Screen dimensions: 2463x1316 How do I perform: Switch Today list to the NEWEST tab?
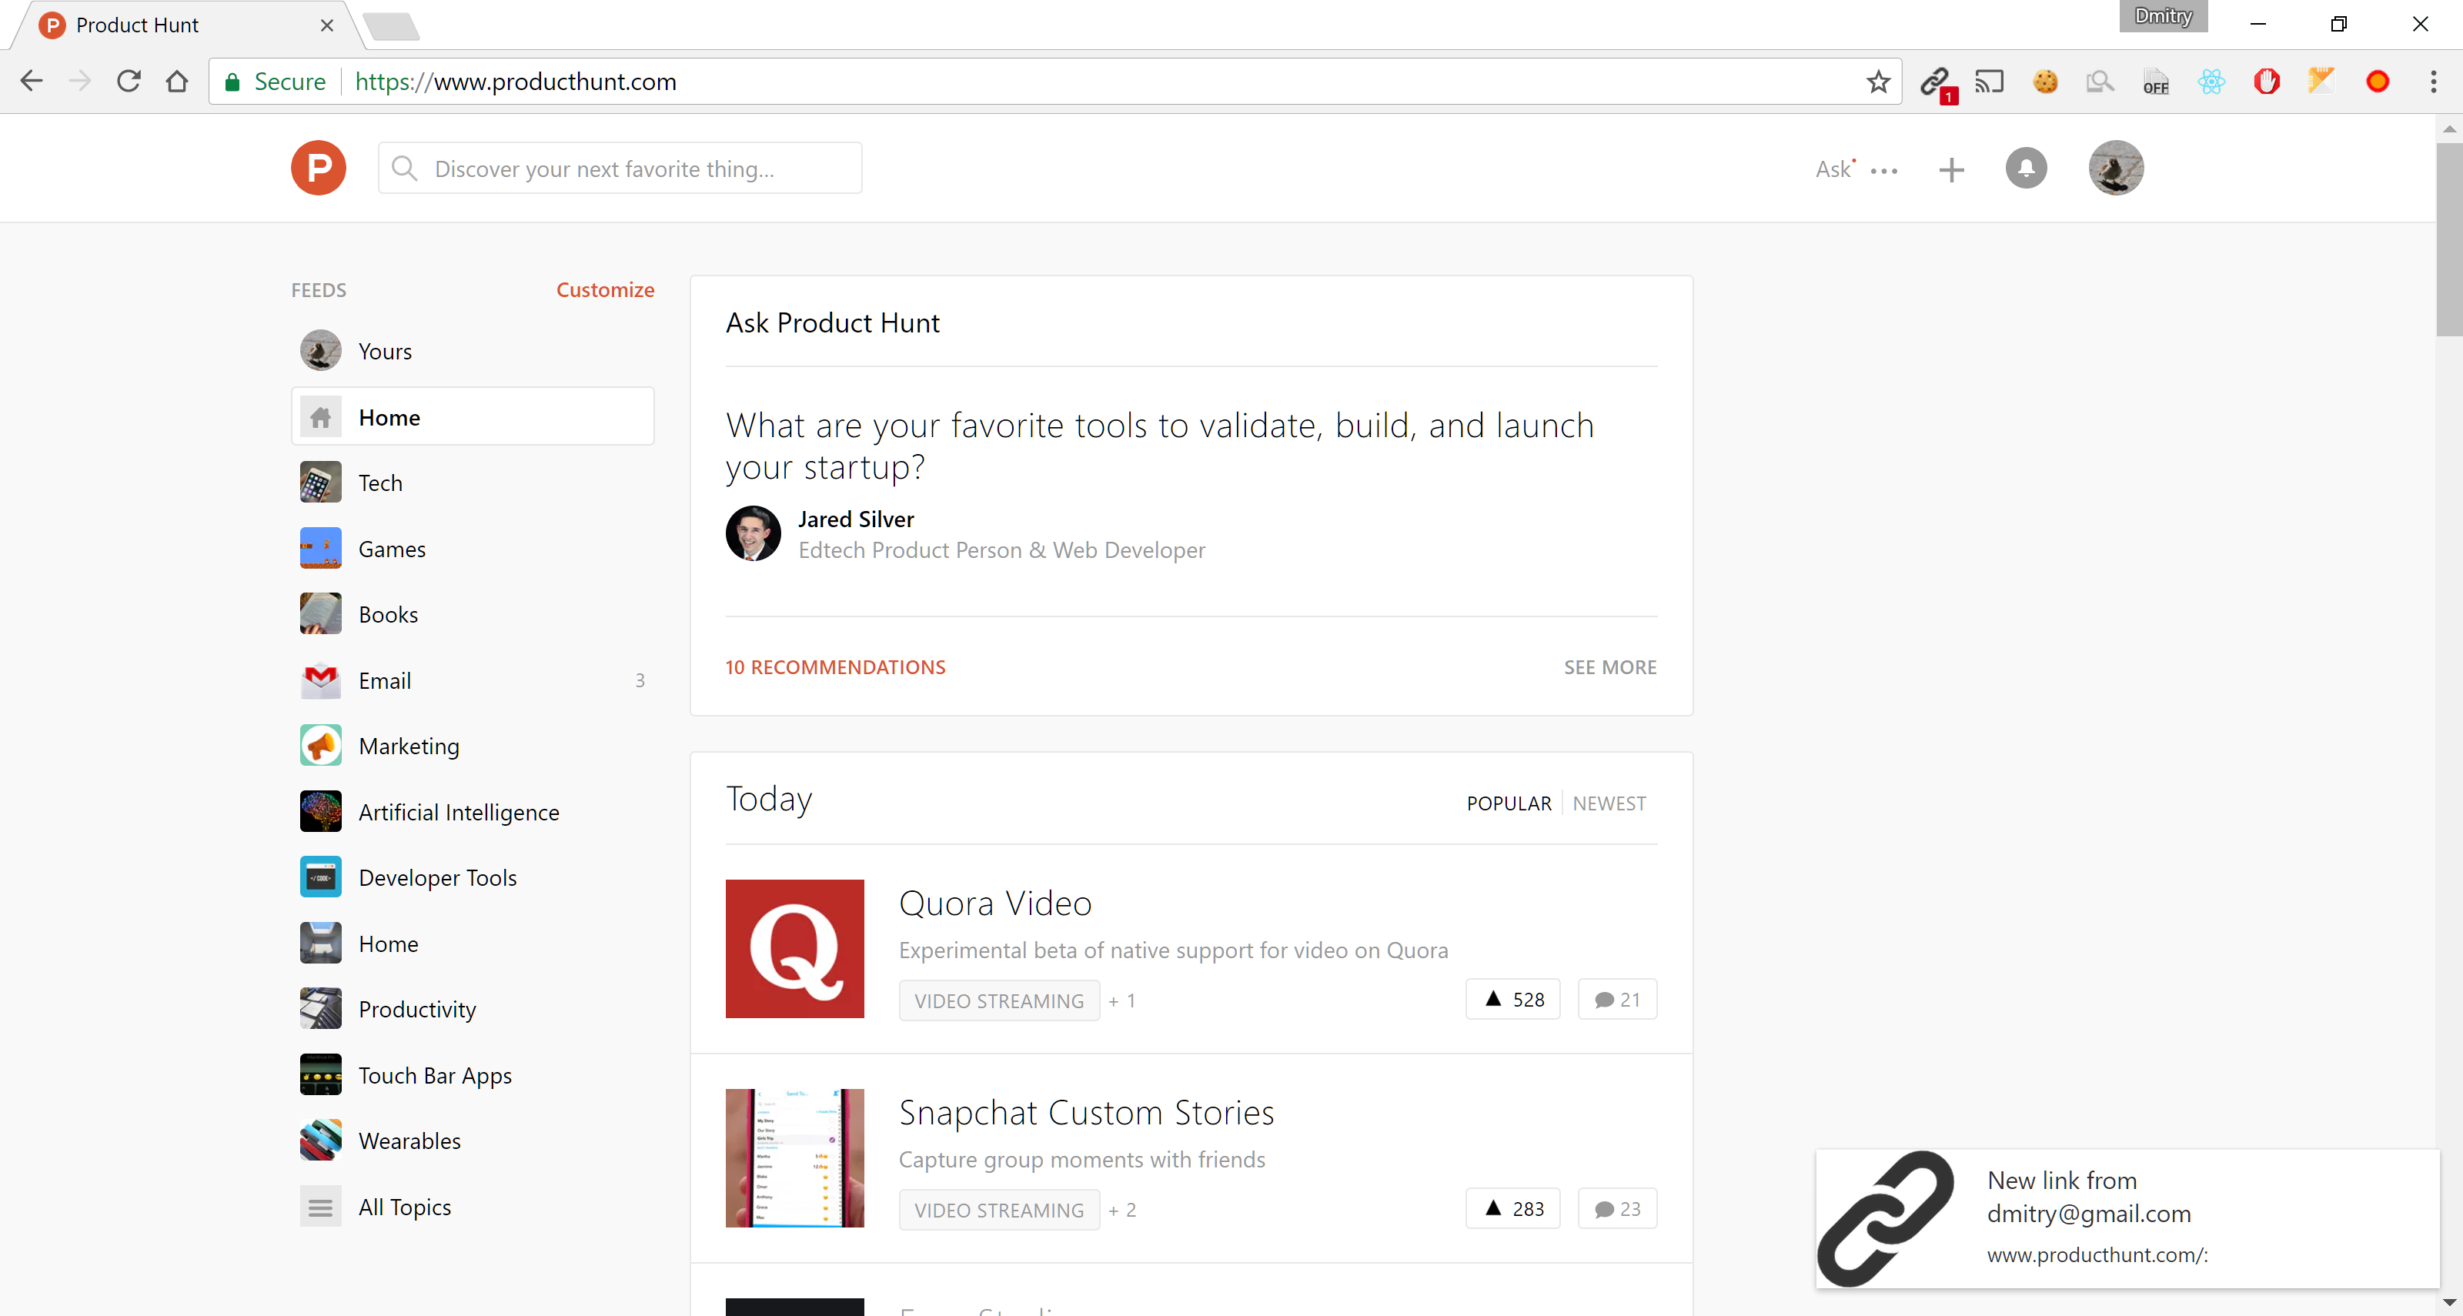tap(1609, 803)
